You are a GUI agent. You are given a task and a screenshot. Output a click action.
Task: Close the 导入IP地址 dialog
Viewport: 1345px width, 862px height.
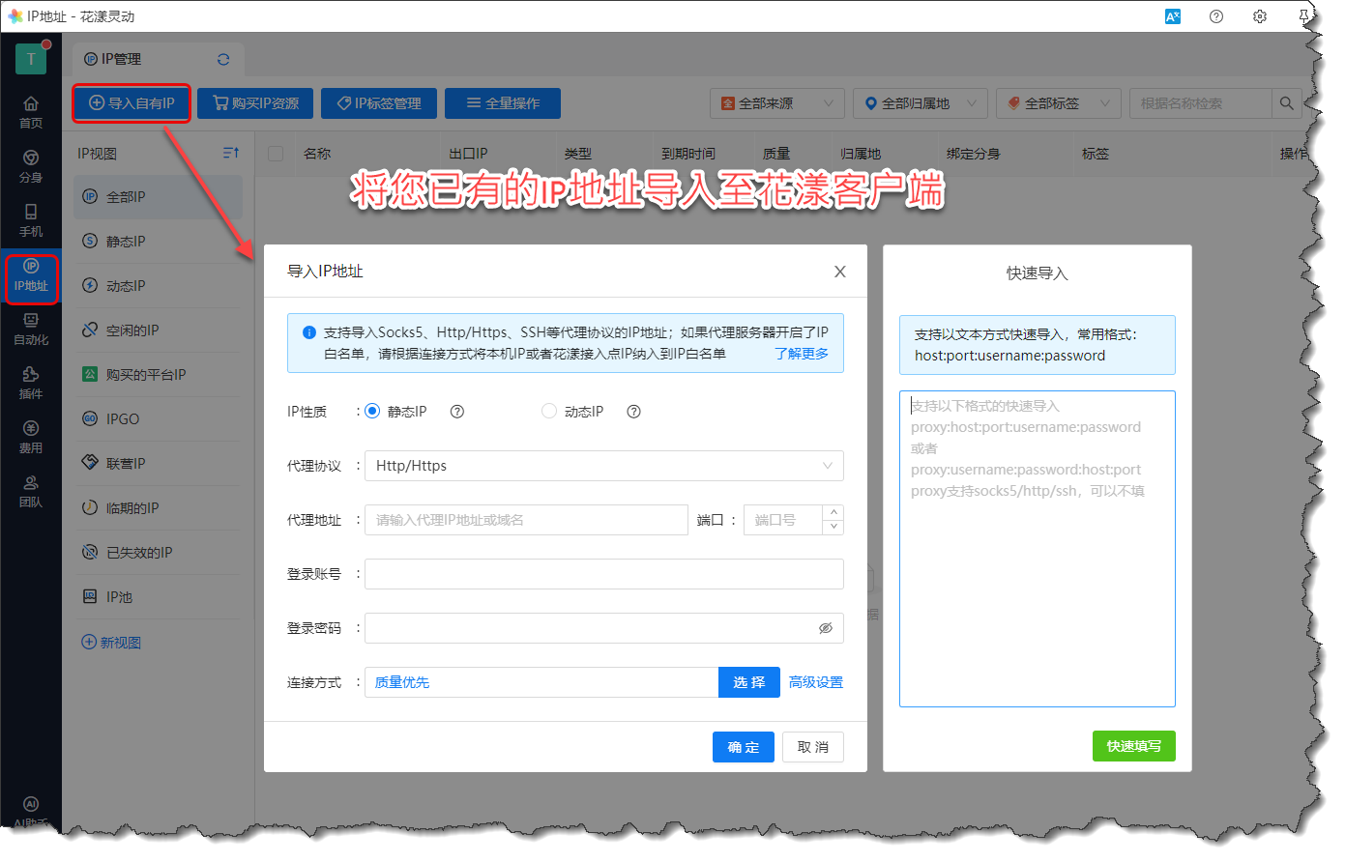pyautogui.click(x=840, y=272)
